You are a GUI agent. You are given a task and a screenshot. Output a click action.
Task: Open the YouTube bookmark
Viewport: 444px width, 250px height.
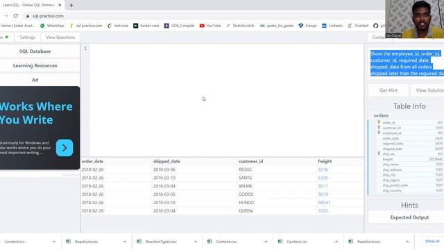210,26
